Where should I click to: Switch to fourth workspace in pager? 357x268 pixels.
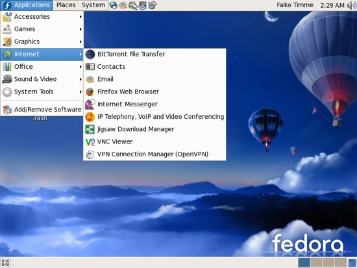(341, 263)
